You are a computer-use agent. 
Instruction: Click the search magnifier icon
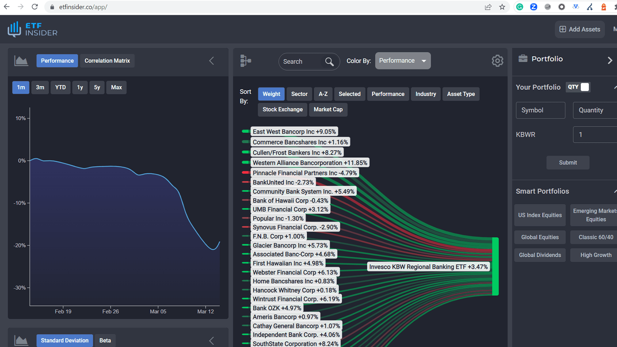[329, 61]
